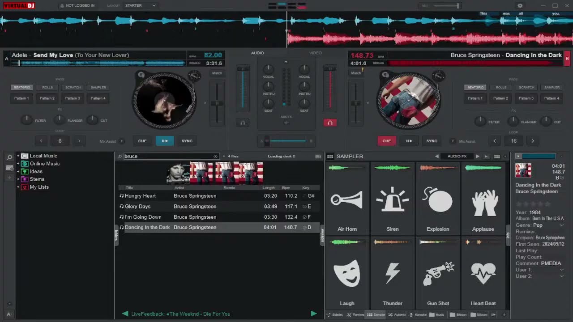The image size is (573, 322).
Task: Open sampler view grid options icon
Action: tap(497, 157)
